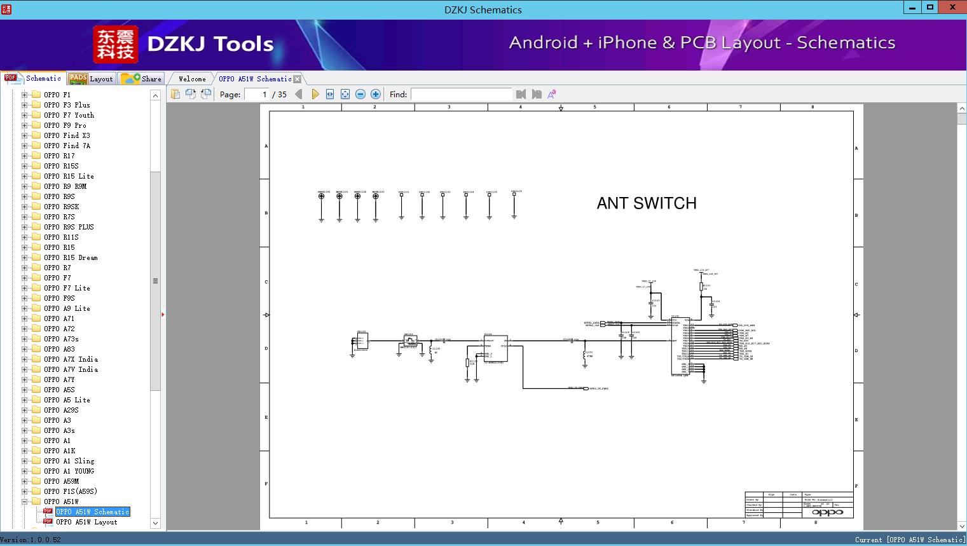The height and width of the screenshot is (546, 967).
Task: Click the OPPO F7 Youth folder icon
Action: pyautogui.click(x=36, y=115)
